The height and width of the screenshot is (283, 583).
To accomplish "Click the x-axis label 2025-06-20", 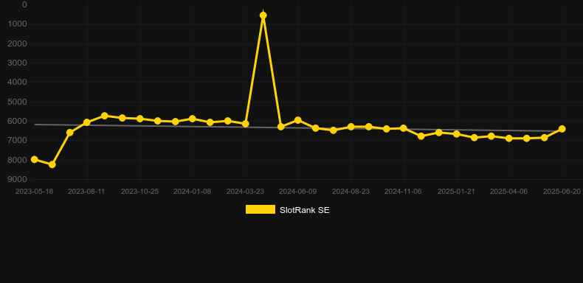I will coord(562,192).
